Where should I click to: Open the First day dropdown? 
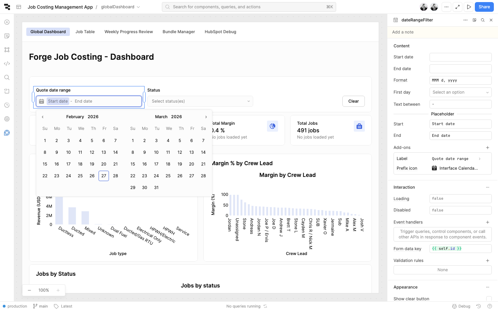(x=460, y=92)
